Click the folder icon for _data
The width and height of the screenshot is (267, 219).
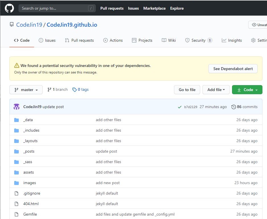pyautogui.click(x=16, y=120)
